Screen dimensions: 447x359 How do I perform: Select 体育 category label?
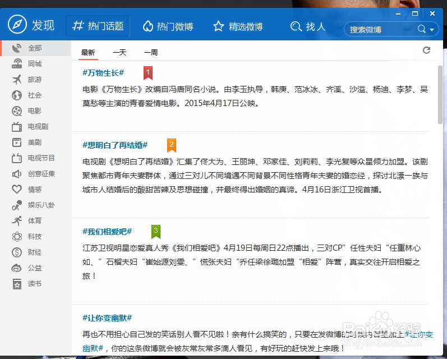click(35, 220)
